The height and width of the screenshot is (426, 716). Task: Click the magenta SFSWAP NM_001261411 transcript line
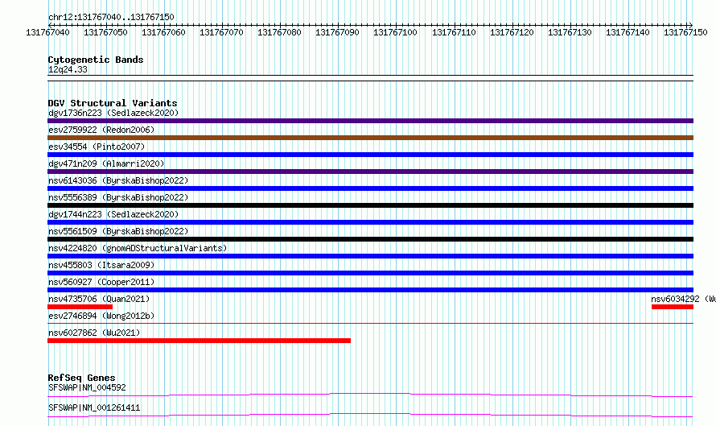tap(370, 415)
